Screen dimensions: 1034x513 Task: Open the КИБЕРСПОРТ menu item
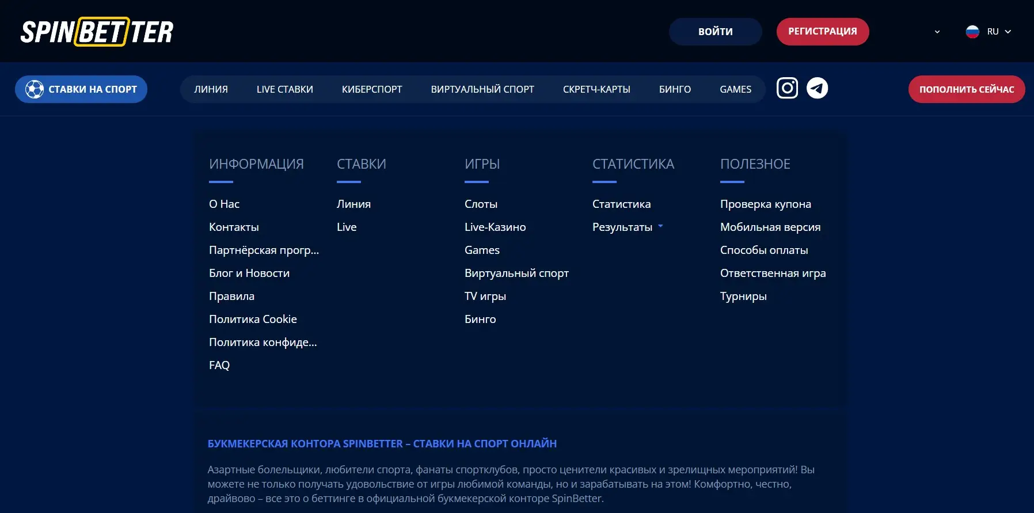tap(372, 89)
